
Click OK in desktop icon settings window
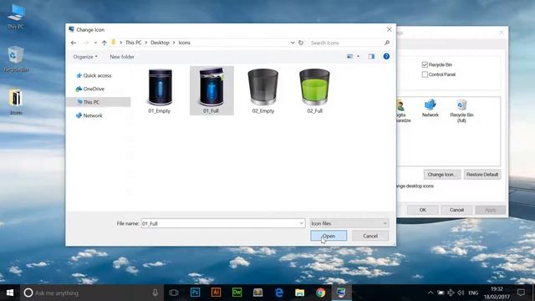coord(422,210)
